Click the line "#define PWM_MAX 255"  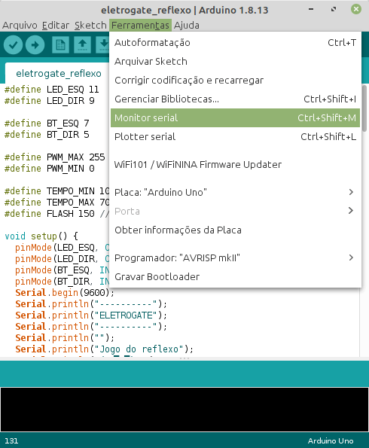click(x=54, y=157)
